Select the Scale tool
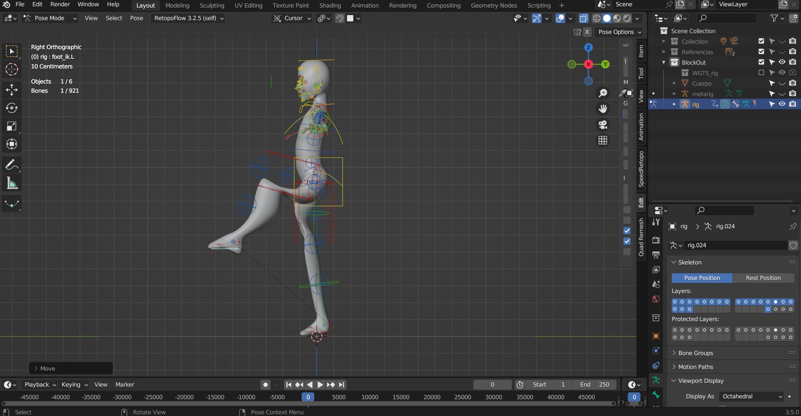Image resolution: width=801 pixels, height=416 pixels. click(12, 126)
